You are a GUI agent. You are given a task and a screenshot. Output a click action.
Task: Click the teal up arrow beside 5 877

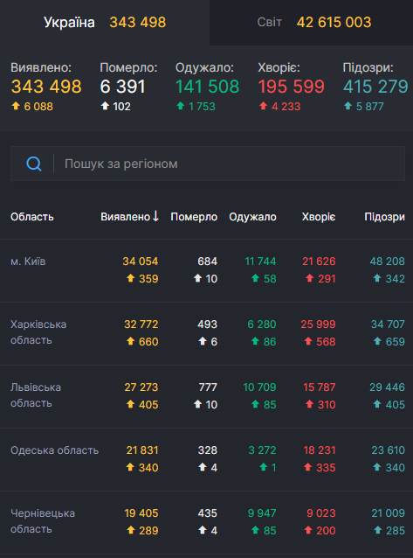348,106
